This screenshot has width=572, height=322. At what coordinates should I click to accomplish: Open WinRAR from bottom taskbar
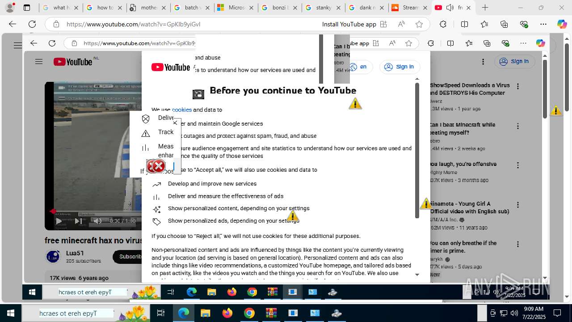[x=271, y=313]
